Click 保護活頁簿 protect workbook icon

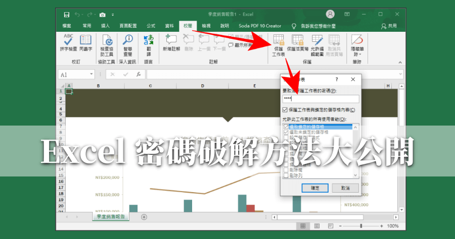(298, 40)
